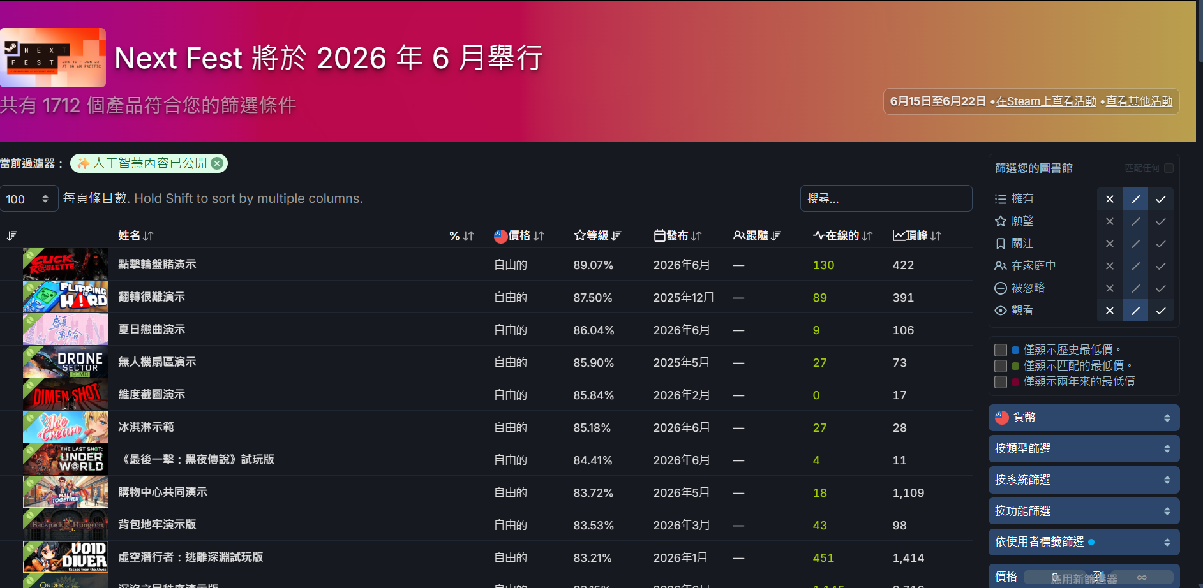Image resolution: width=1203 pixels, height=588 pixels.
Task: Click 夏日戀曲演示 game thumbnail
Action: tap(66, 329)
